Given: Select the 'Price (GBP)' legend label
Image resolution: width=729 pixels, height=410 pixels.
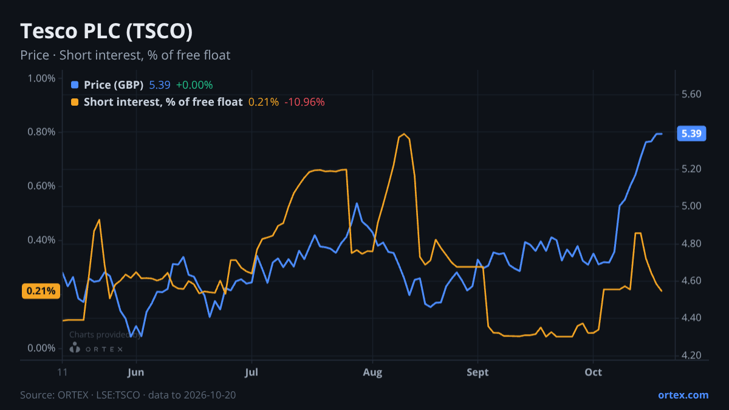Looking at the screenshot, I should point(114,85).
